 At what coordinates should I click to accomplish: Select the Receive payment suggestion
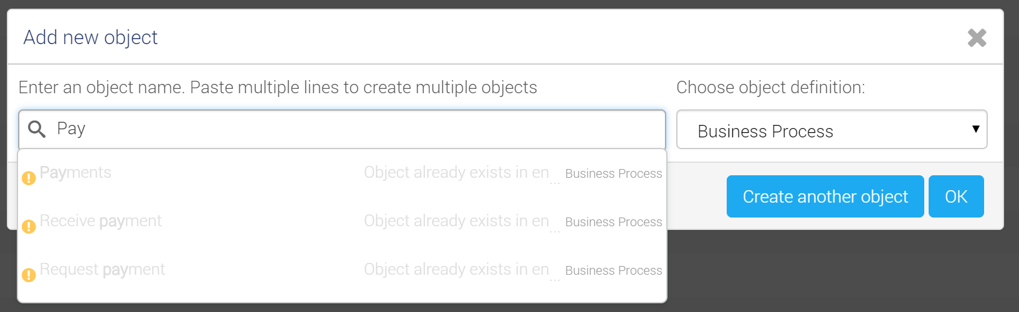pyautogui.click(x=342, y=222)
